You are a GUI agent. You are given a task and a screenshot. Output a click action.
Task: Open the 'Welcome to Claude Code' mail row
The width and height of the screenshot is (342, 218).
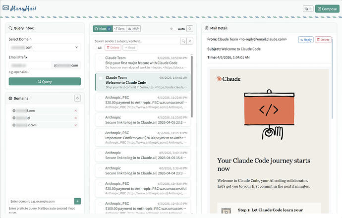143,82
